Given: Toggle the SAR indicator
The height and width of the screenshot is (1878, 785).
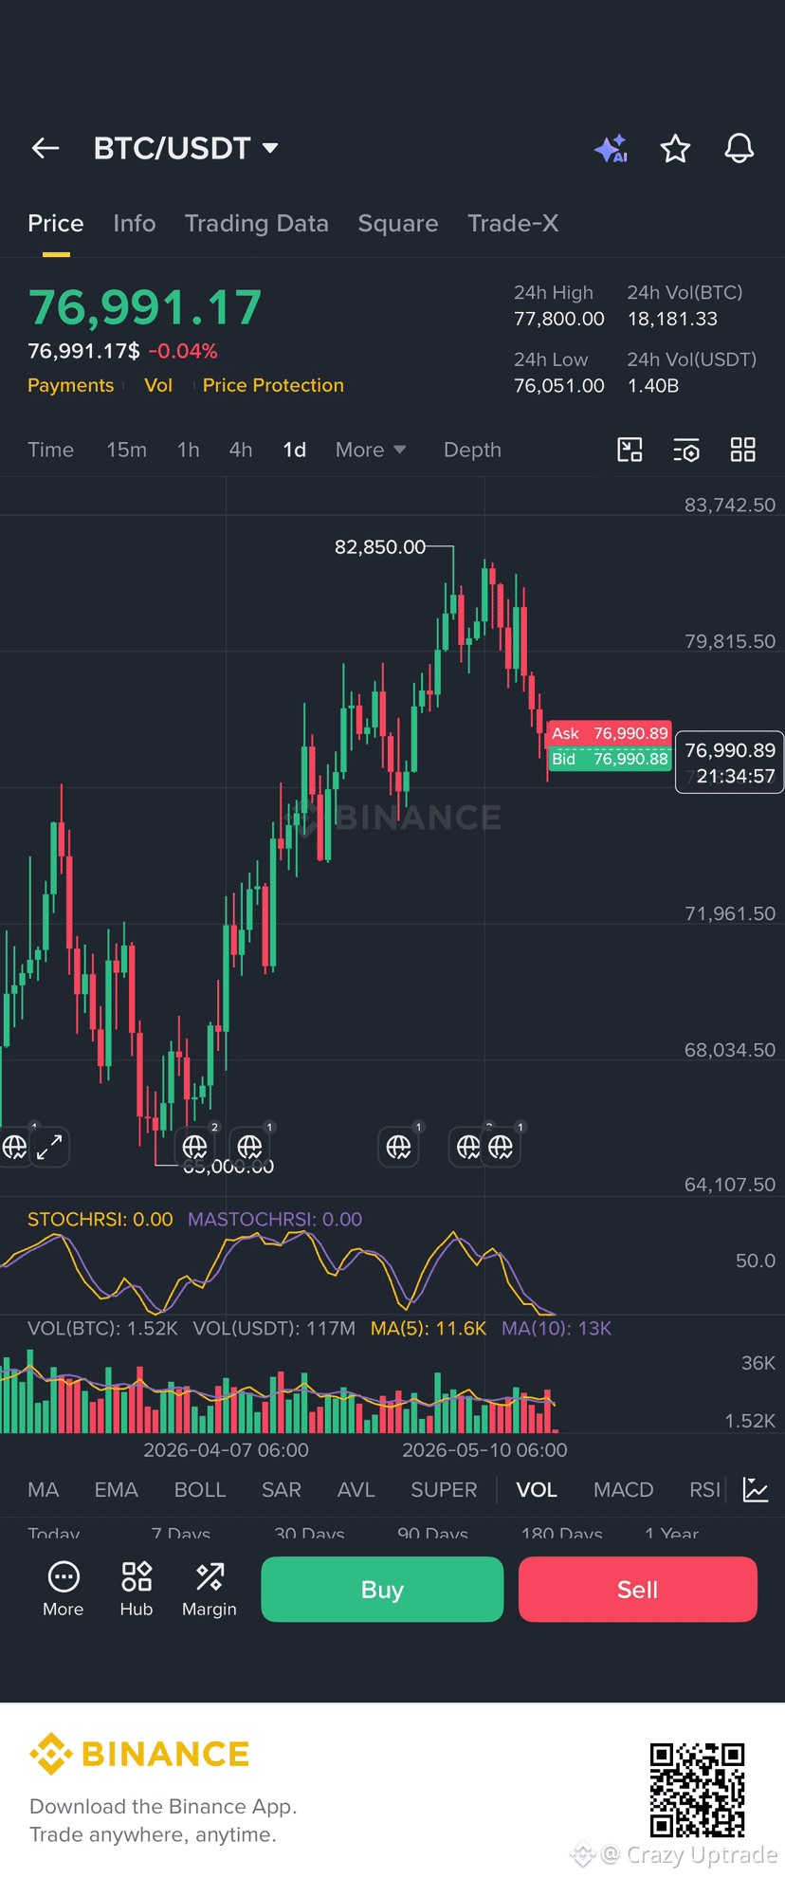Looking at the screenshot, I should (282, 1489).
